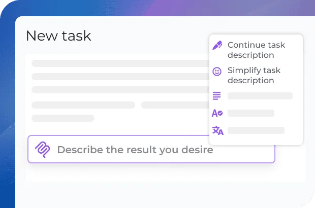Focus the "Describe the result you desire" field
Viewport: 315px width, 208px height.
[x=152, y=150]
